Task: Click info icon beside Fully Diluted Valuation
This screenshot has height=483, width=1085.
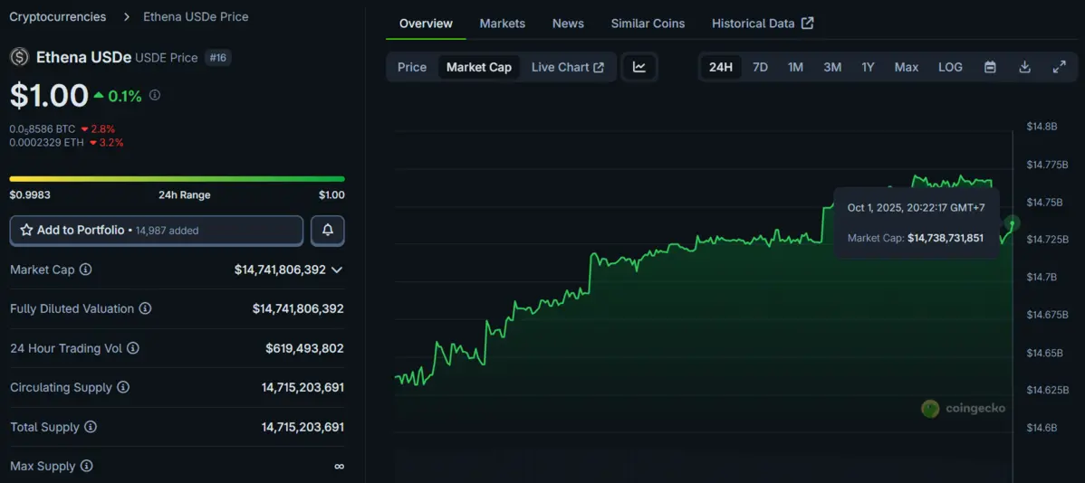Action: click(145, 308)
